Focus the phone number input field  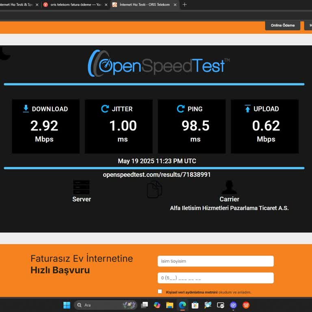click(x=215, y=278)
